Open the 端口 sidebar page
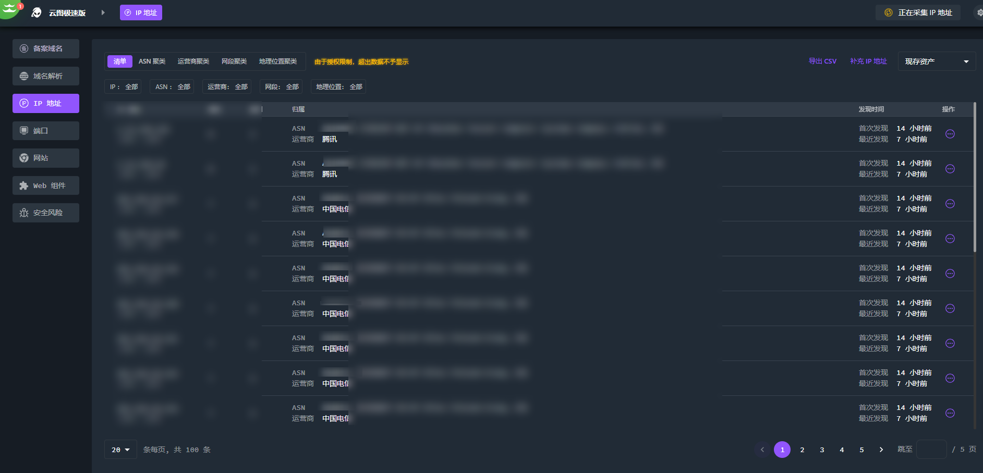The height and width of the screenshot is (473, 983). [46, 131]
